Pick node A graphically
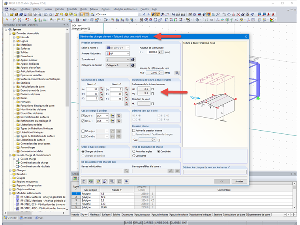The width and height of the screenshot is (300, 225). pos(101,89)
